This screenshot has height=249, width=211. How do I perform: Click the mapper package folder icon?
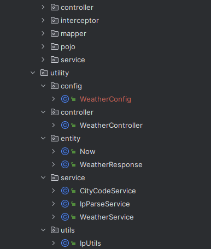pos(55,33)
